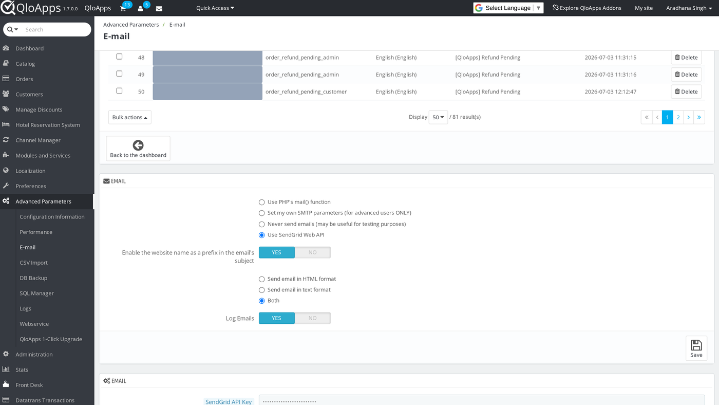Click the Advanced Parameters breadcrumb link
Image resolution: width=719 pixels, height=405 pixels.
tap(131, 25)
